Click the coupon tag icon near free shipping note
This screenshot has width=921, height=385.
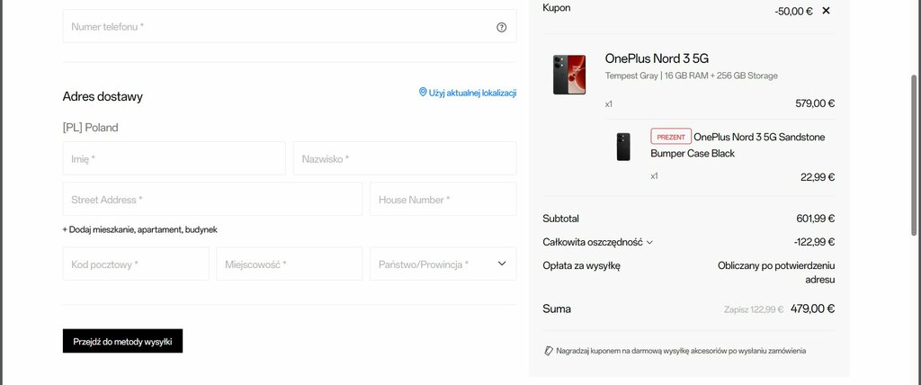[549, 351]
